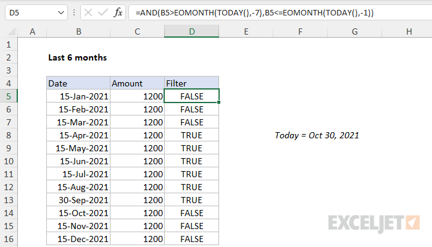Select the Last 6 months title cell
The width and height of the screenshot is (432, 247).
tap(77, 57)
